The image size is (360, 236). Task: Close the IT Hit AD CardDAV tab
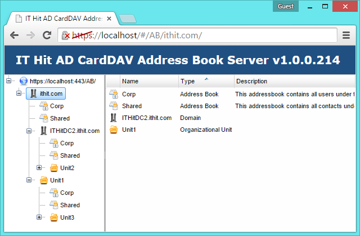tap(109, 19)
